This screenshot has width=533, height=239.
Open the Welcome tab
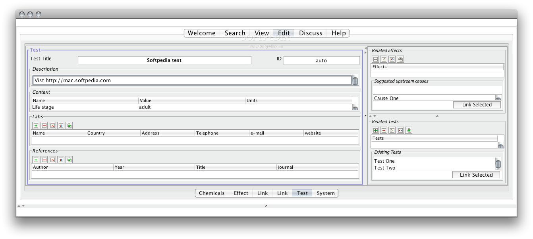(201, 33)
